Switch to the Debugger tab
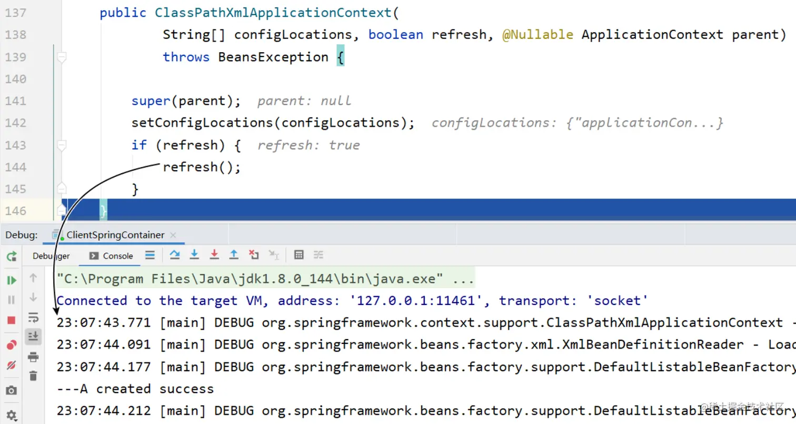 (51, 256)
